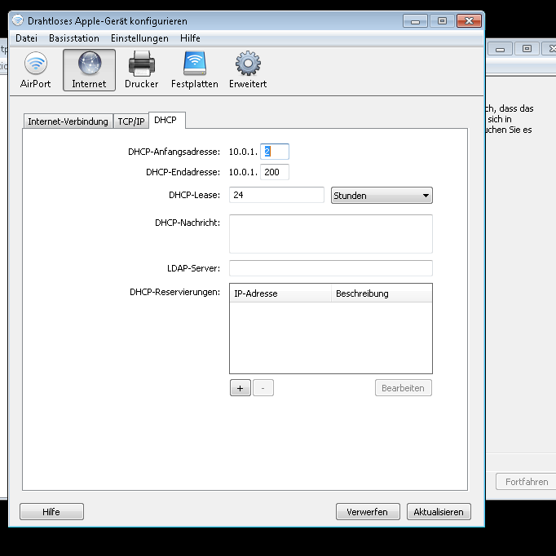The image size is (556, 556).
Task: Open the AirPort settings section
Action: pos(35,70)
